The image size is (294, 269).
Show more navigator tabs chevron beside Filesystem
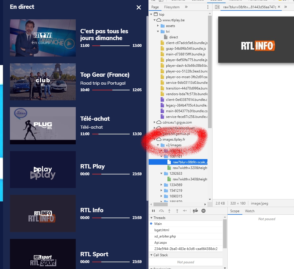click(186, 7)
